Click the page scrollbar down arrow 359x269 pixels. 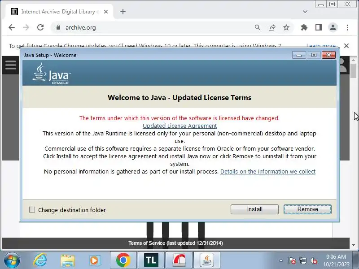pos(353,245)
